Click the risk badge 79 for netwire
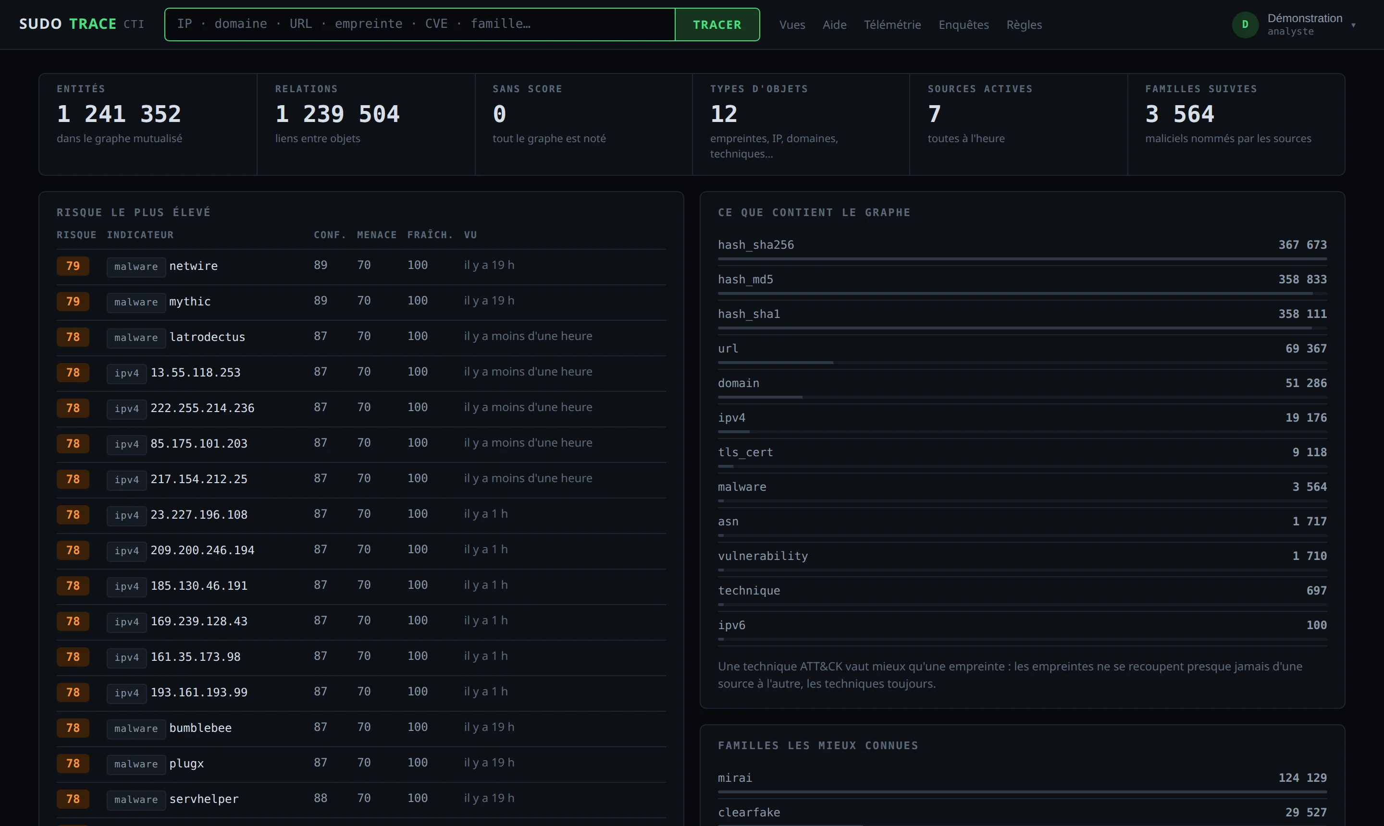The width and height of the screenshot is (1384, 826). pos(73,266)
